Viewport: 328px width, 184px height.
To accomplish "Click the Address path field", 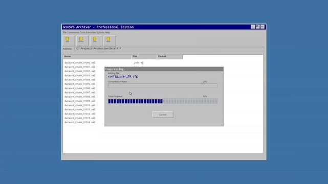I will [x=169, y=49].
